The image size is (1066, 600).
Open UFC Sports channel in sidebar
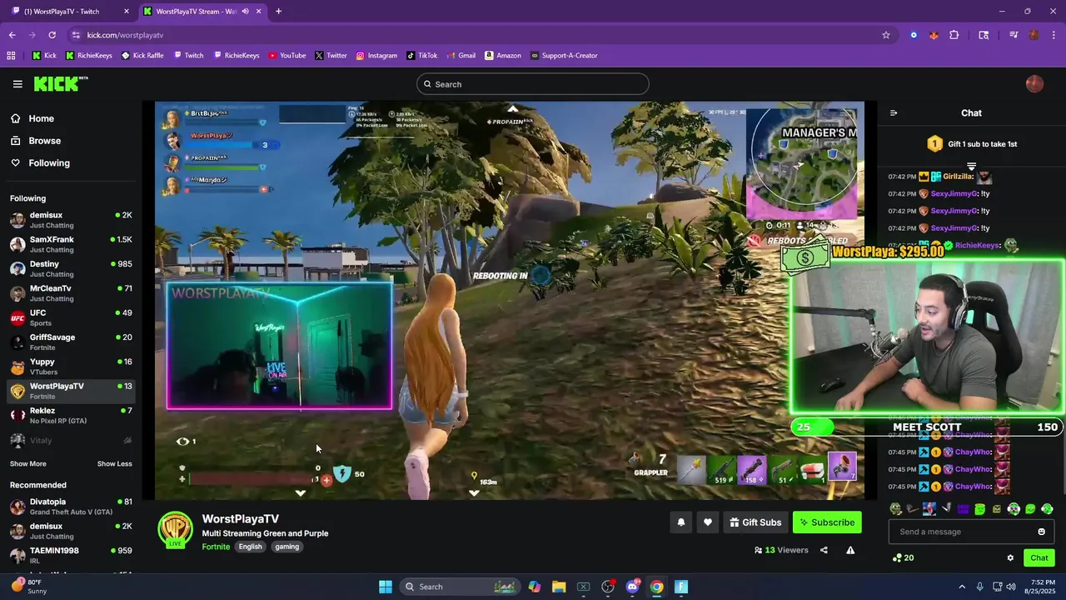click(x=71, y=317)
